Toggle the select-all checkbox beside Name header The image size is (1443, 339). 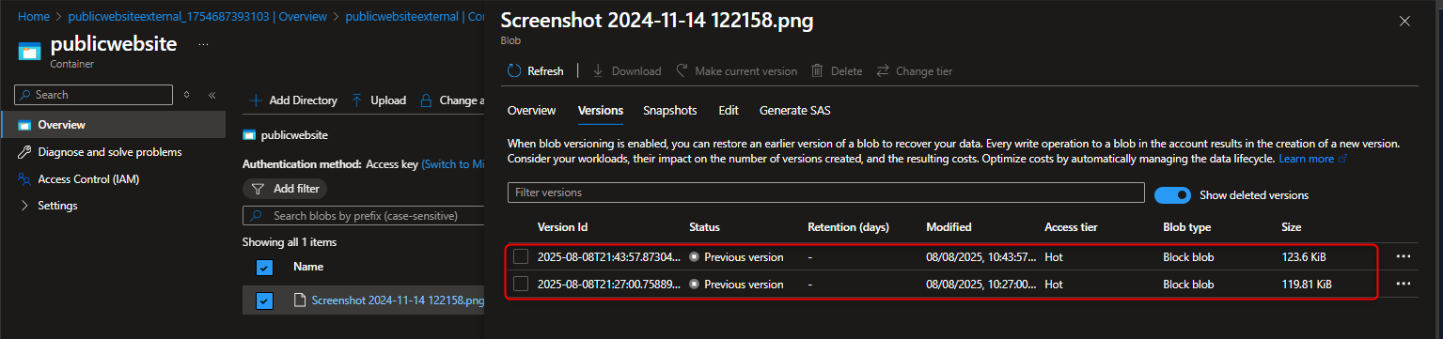264,268
